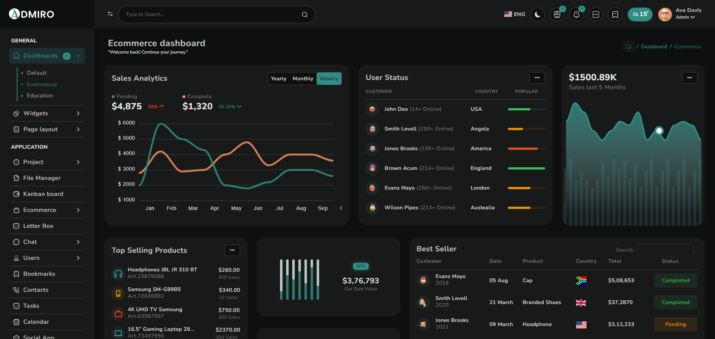Click the bookmark icon in top bar
This screenshot has height=339, width=715.
(615, 14)
